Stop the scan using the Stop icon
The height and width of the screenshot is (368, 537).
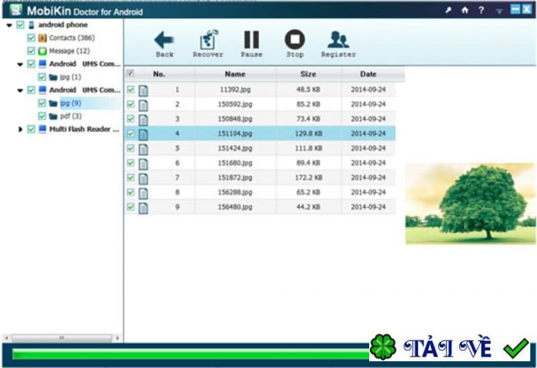pyautogui.click(x=295, y=39)
